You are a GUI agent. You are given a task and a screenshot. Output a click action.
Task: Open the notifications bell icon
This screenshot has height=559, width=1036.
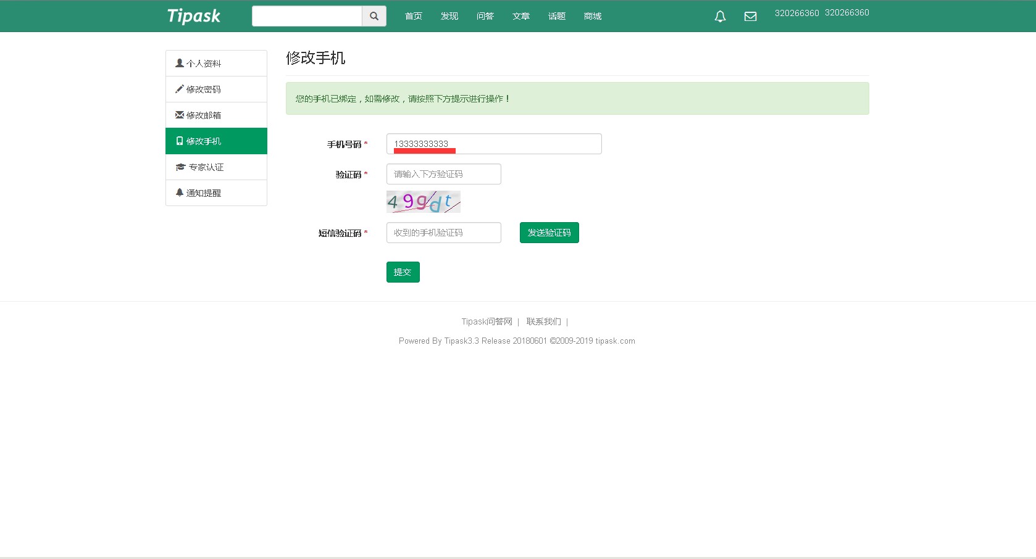pyautogui.click(x=720, y=17)
